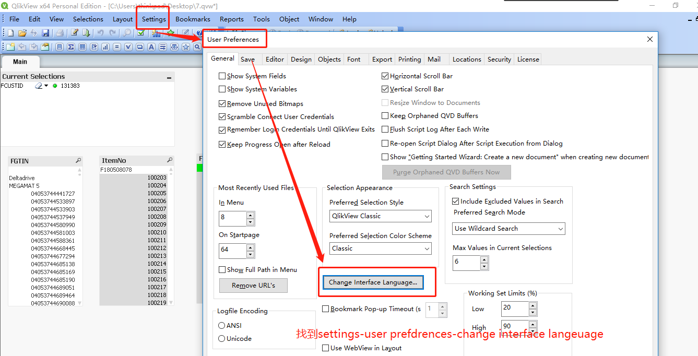The width and height of the screenshot is (698, 356).
Task: Decrease the Low working set limit
Action: (x=533, y=313)
